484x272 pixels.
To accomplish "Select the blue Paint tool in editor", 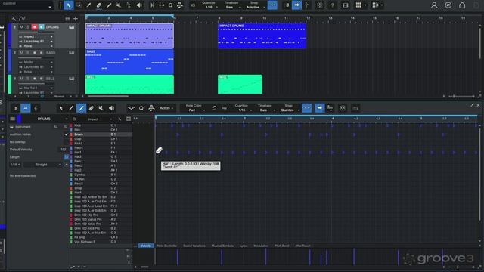I will coord(81,108).
